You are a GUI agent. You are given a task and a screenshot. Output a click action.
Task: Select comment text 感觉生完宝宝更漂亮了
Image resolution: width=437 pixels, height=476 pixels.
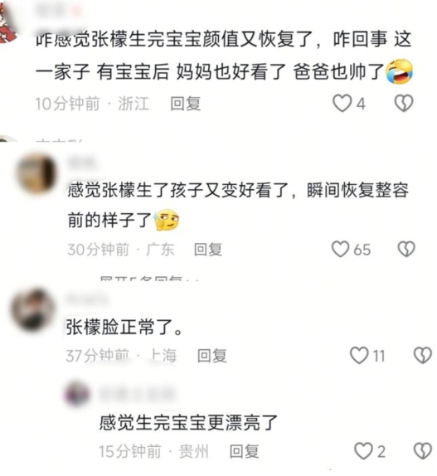click(188, 423)
